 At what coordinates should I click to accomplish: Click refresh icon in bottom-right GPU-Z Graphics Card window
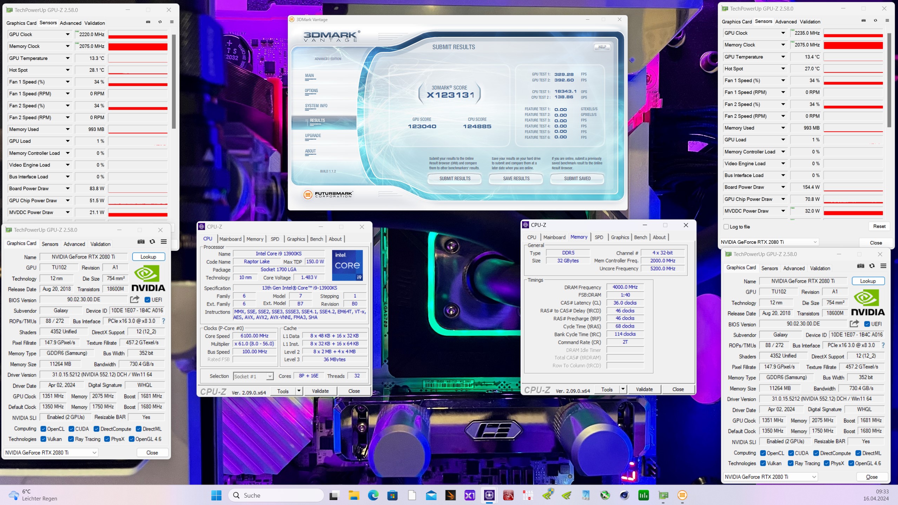click(x=872, y=266)
